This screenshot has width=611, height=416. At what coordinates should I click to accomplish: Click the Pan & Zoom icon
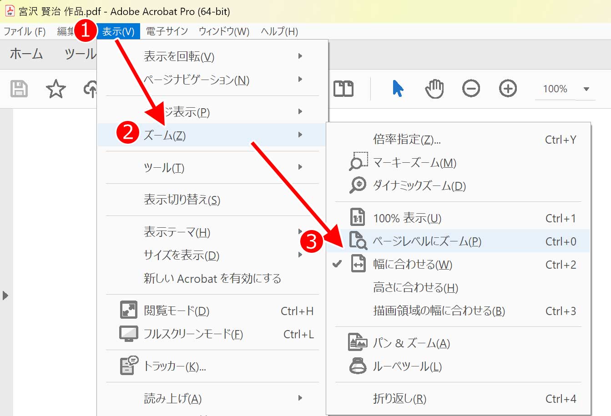pos(358,342)
